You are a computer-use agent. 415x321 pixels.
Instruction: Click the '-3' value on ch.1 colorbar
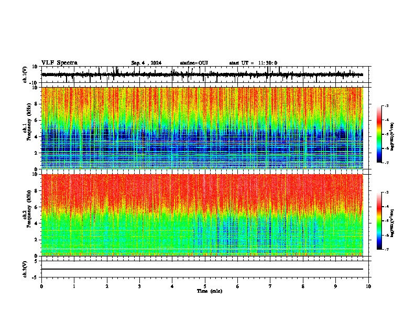[x=387, y=105]
